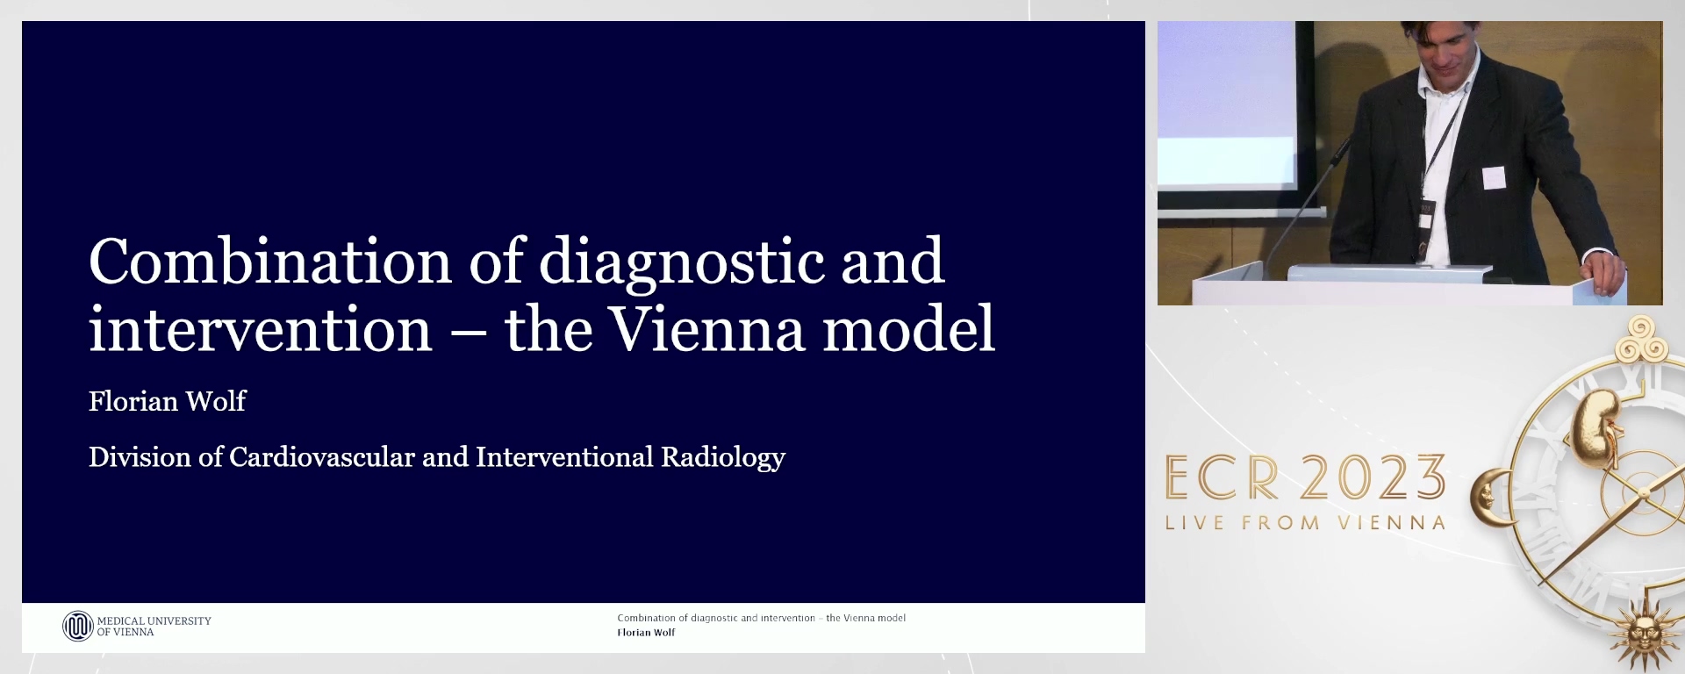Viewport: 1685px width, 674px height.
Task: Click the "LIVE FROM VIENNA" caption
Action: point(1305,523)
